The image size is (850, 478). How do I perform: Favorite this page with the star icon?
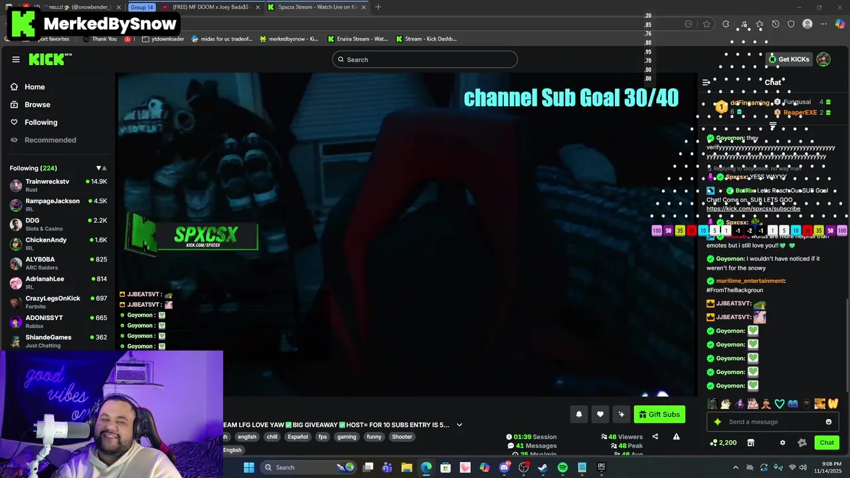707,24
